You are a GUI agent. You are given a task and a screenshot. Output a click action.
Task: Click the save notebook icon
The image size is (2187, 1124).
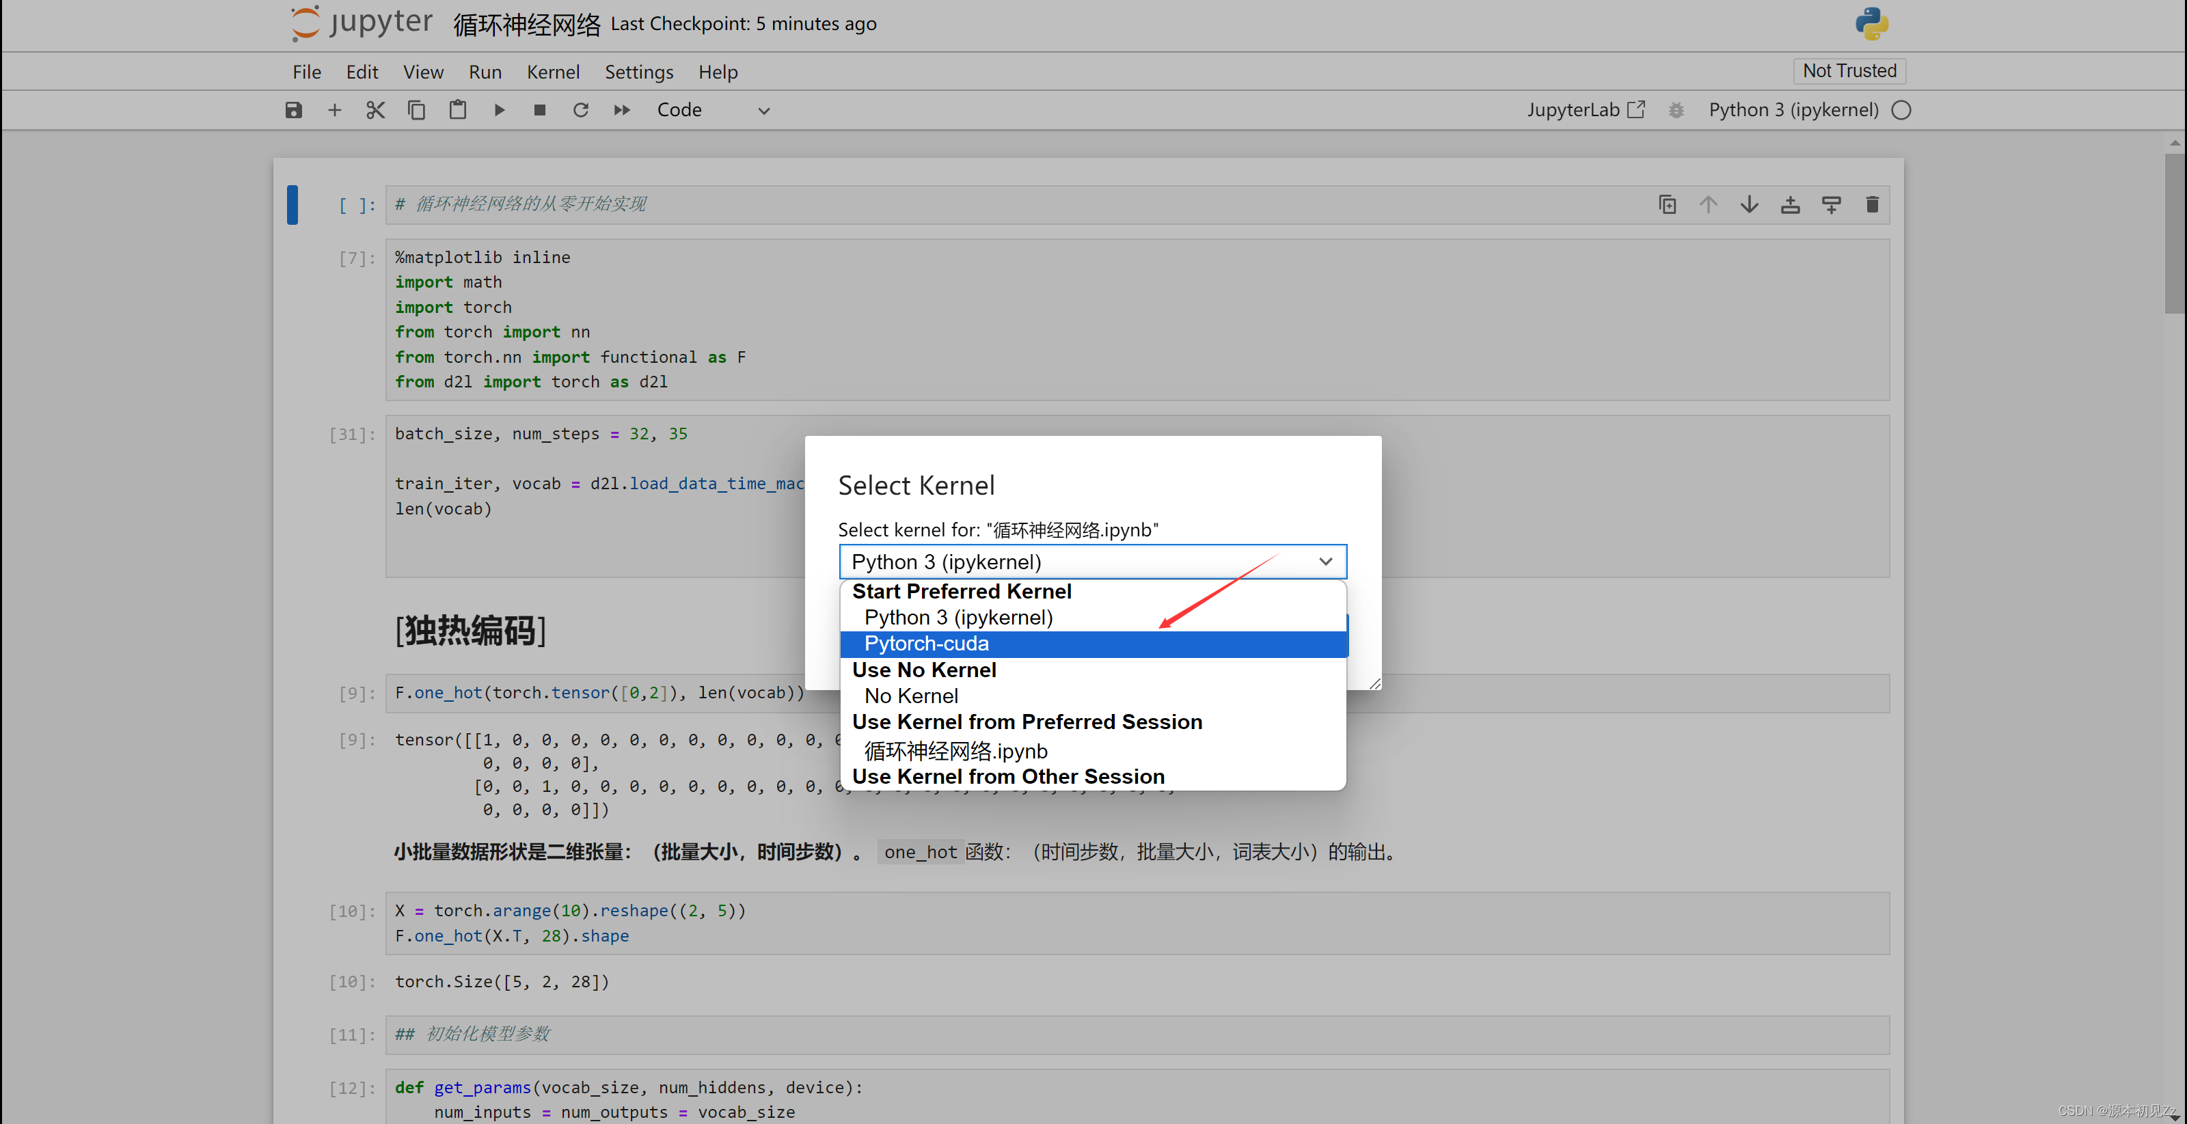pyautogui.click(x=293, y=111)
